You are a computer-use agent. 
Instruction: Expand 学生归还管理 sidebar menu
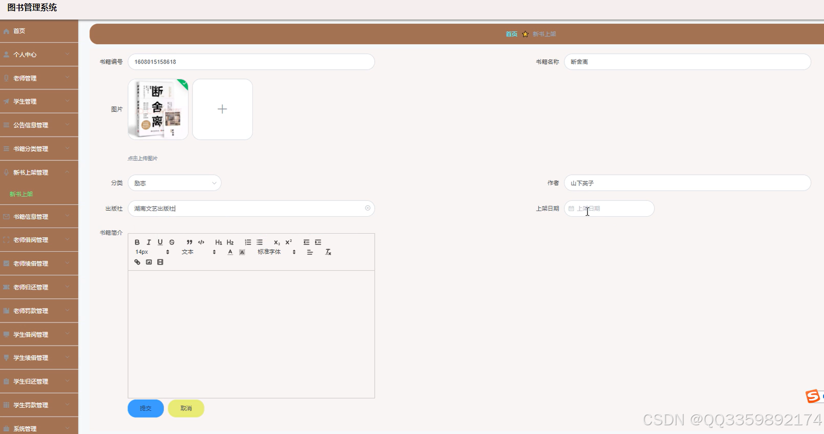click(39, 382)
